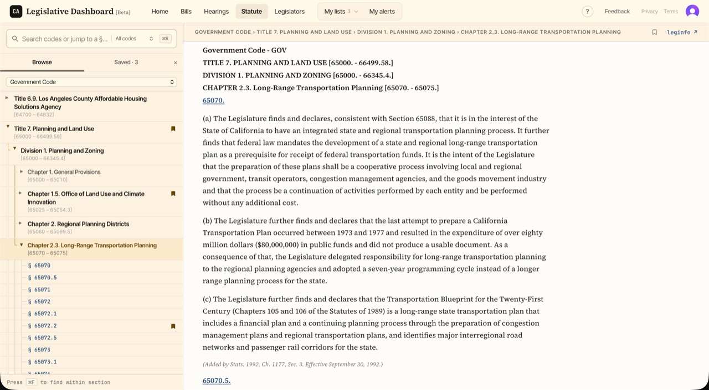Click the Legislative Dashboard title
Viewport: 709px width, 390px height.
coord(70,11)
